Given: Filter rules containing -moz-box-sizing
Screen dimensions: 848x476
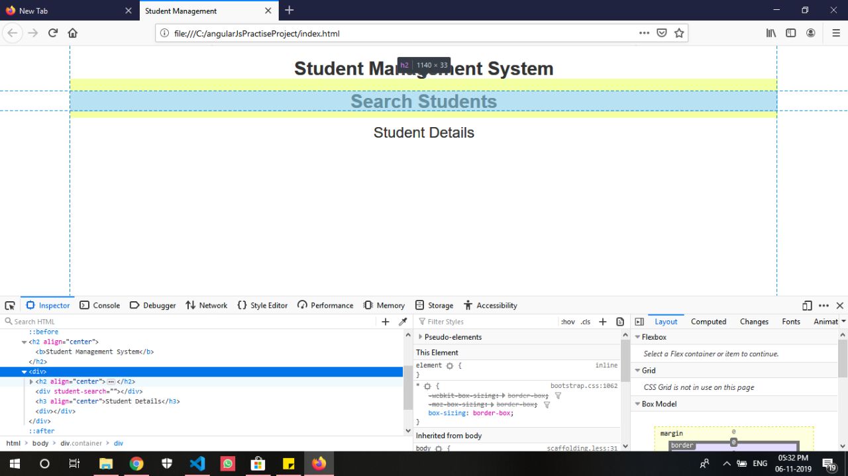Looking at the screenshot, I should (547, 405).
